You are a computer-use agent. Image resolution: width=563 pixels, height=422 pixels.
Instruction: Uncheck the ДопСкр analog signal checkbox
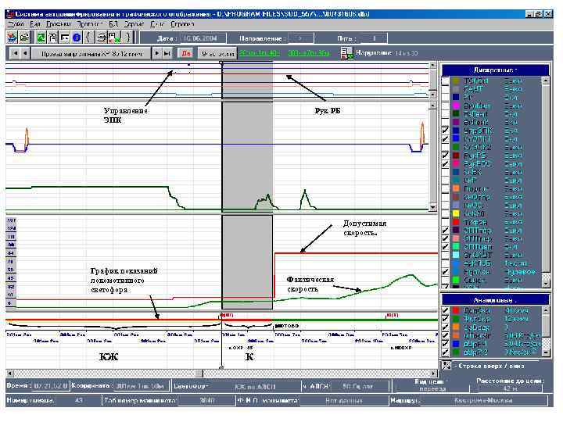(x=445, y=310)
